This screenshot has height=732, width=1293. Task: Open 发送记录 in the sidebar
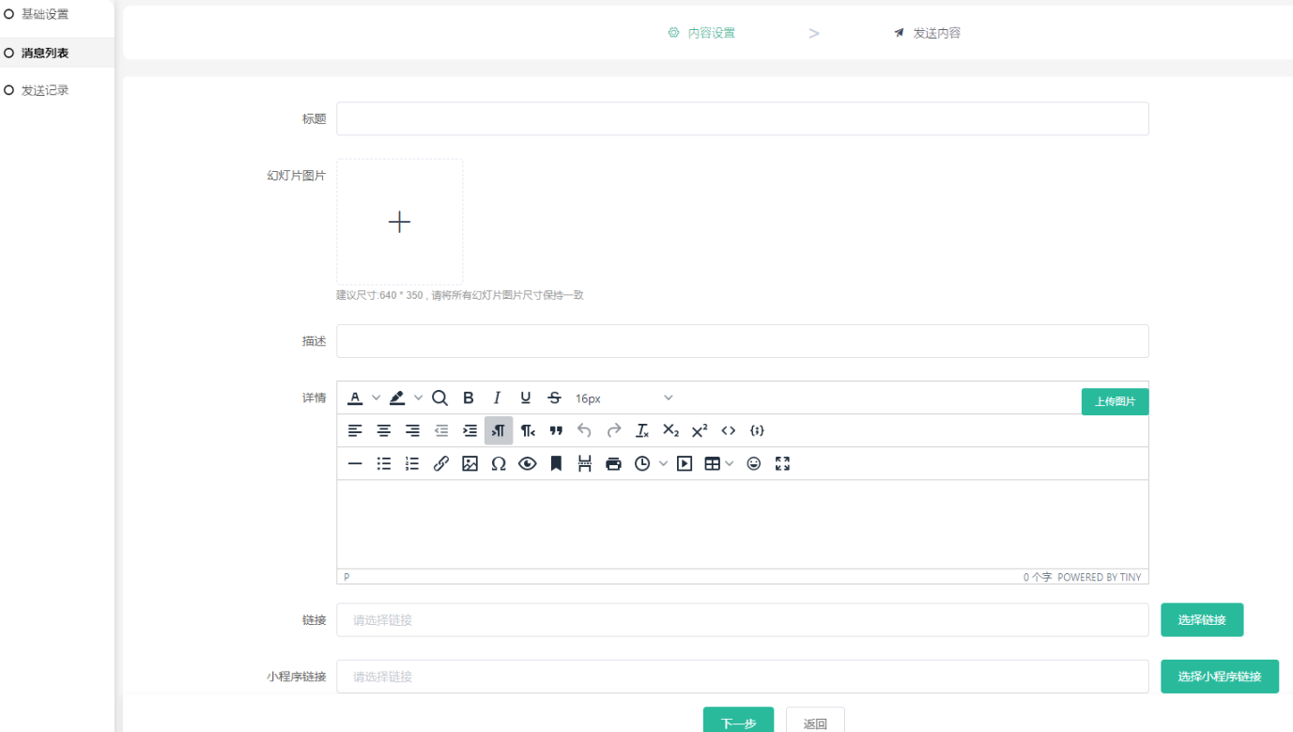45,90
